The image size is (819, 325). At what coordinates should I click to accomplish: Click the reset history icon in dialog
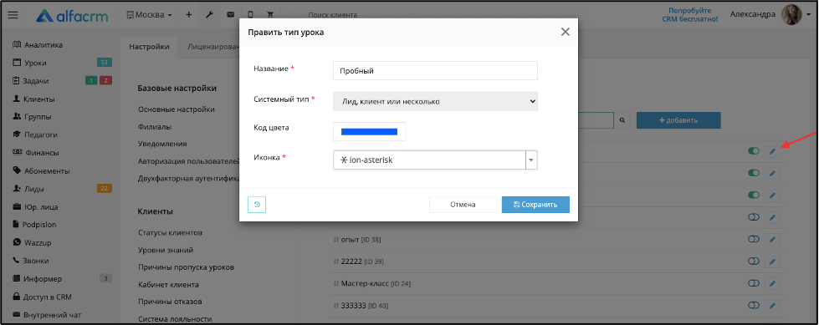pos(257,205)
